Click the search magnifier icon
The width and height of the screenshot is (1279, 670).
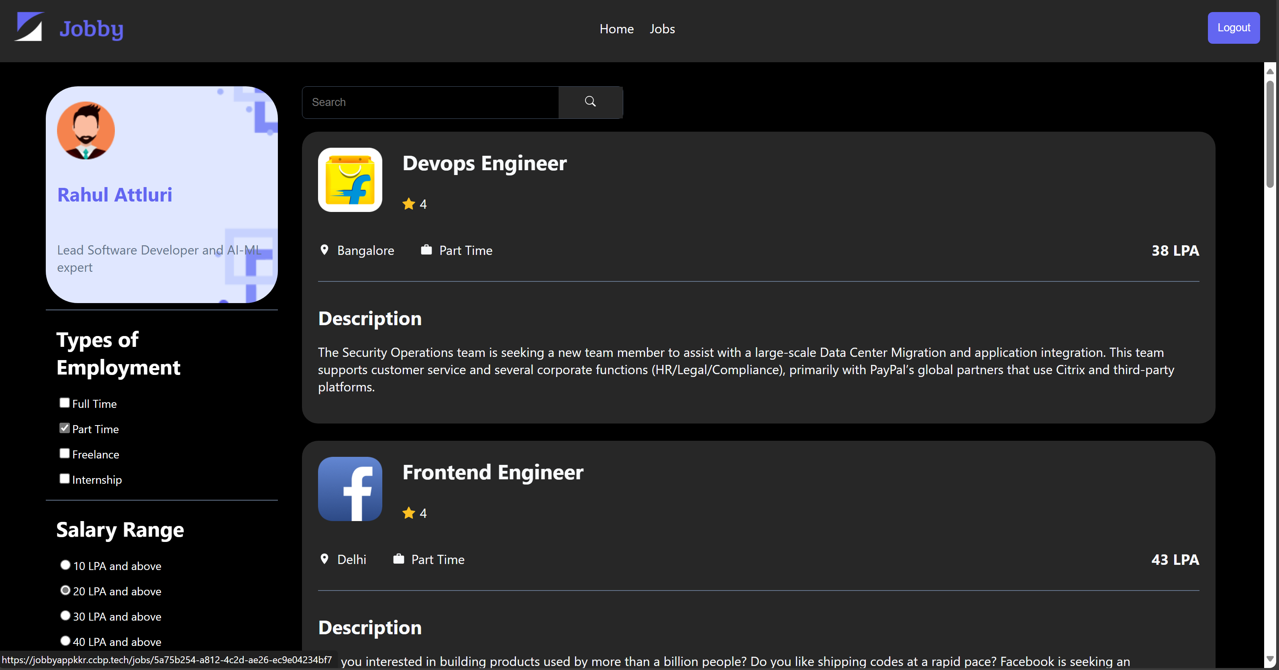pyautogui.click(x=590, y=102)
